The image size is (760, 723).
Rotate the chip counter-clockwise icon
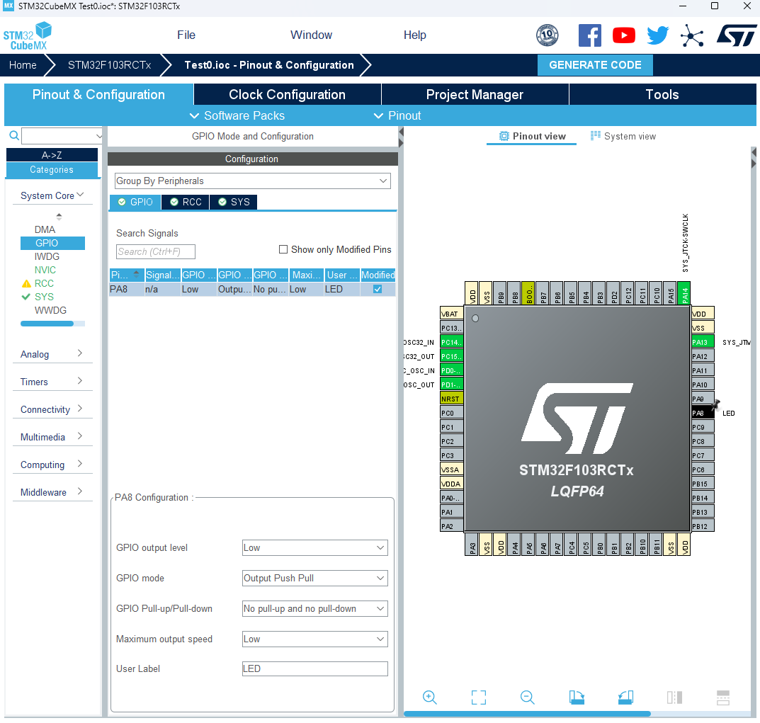[625, 698]
